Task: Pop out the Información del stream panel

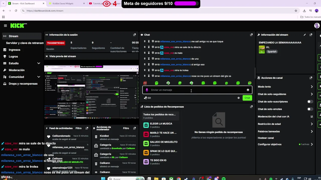Action: click(x=311, y=35)
